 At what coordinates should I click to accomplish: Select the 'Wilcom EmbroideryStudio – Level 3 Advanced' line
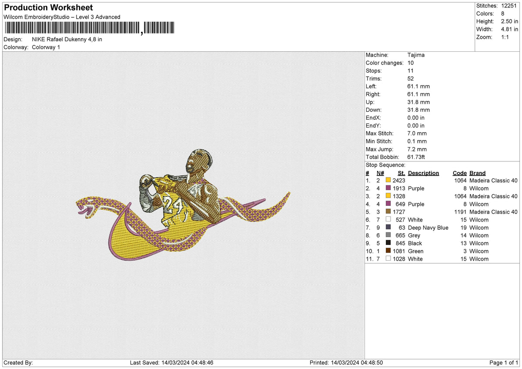62,17
